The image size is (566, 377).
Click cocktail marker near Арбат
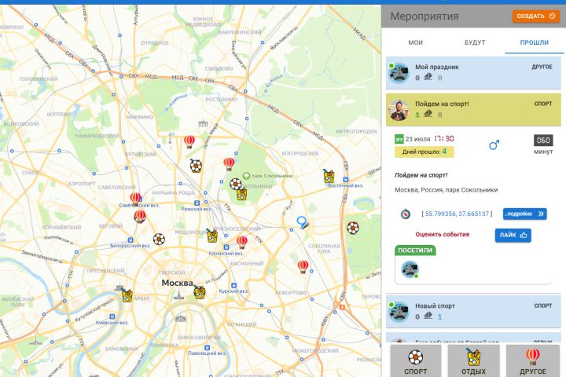click(x=127, y=295)
